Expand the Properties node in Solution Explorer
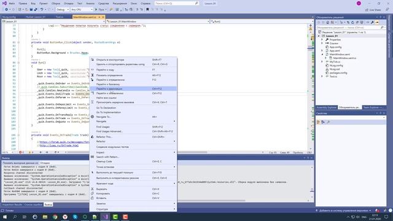Image resolution: width=393 pixels, height=221 pixels. click(x=322, y=39)
